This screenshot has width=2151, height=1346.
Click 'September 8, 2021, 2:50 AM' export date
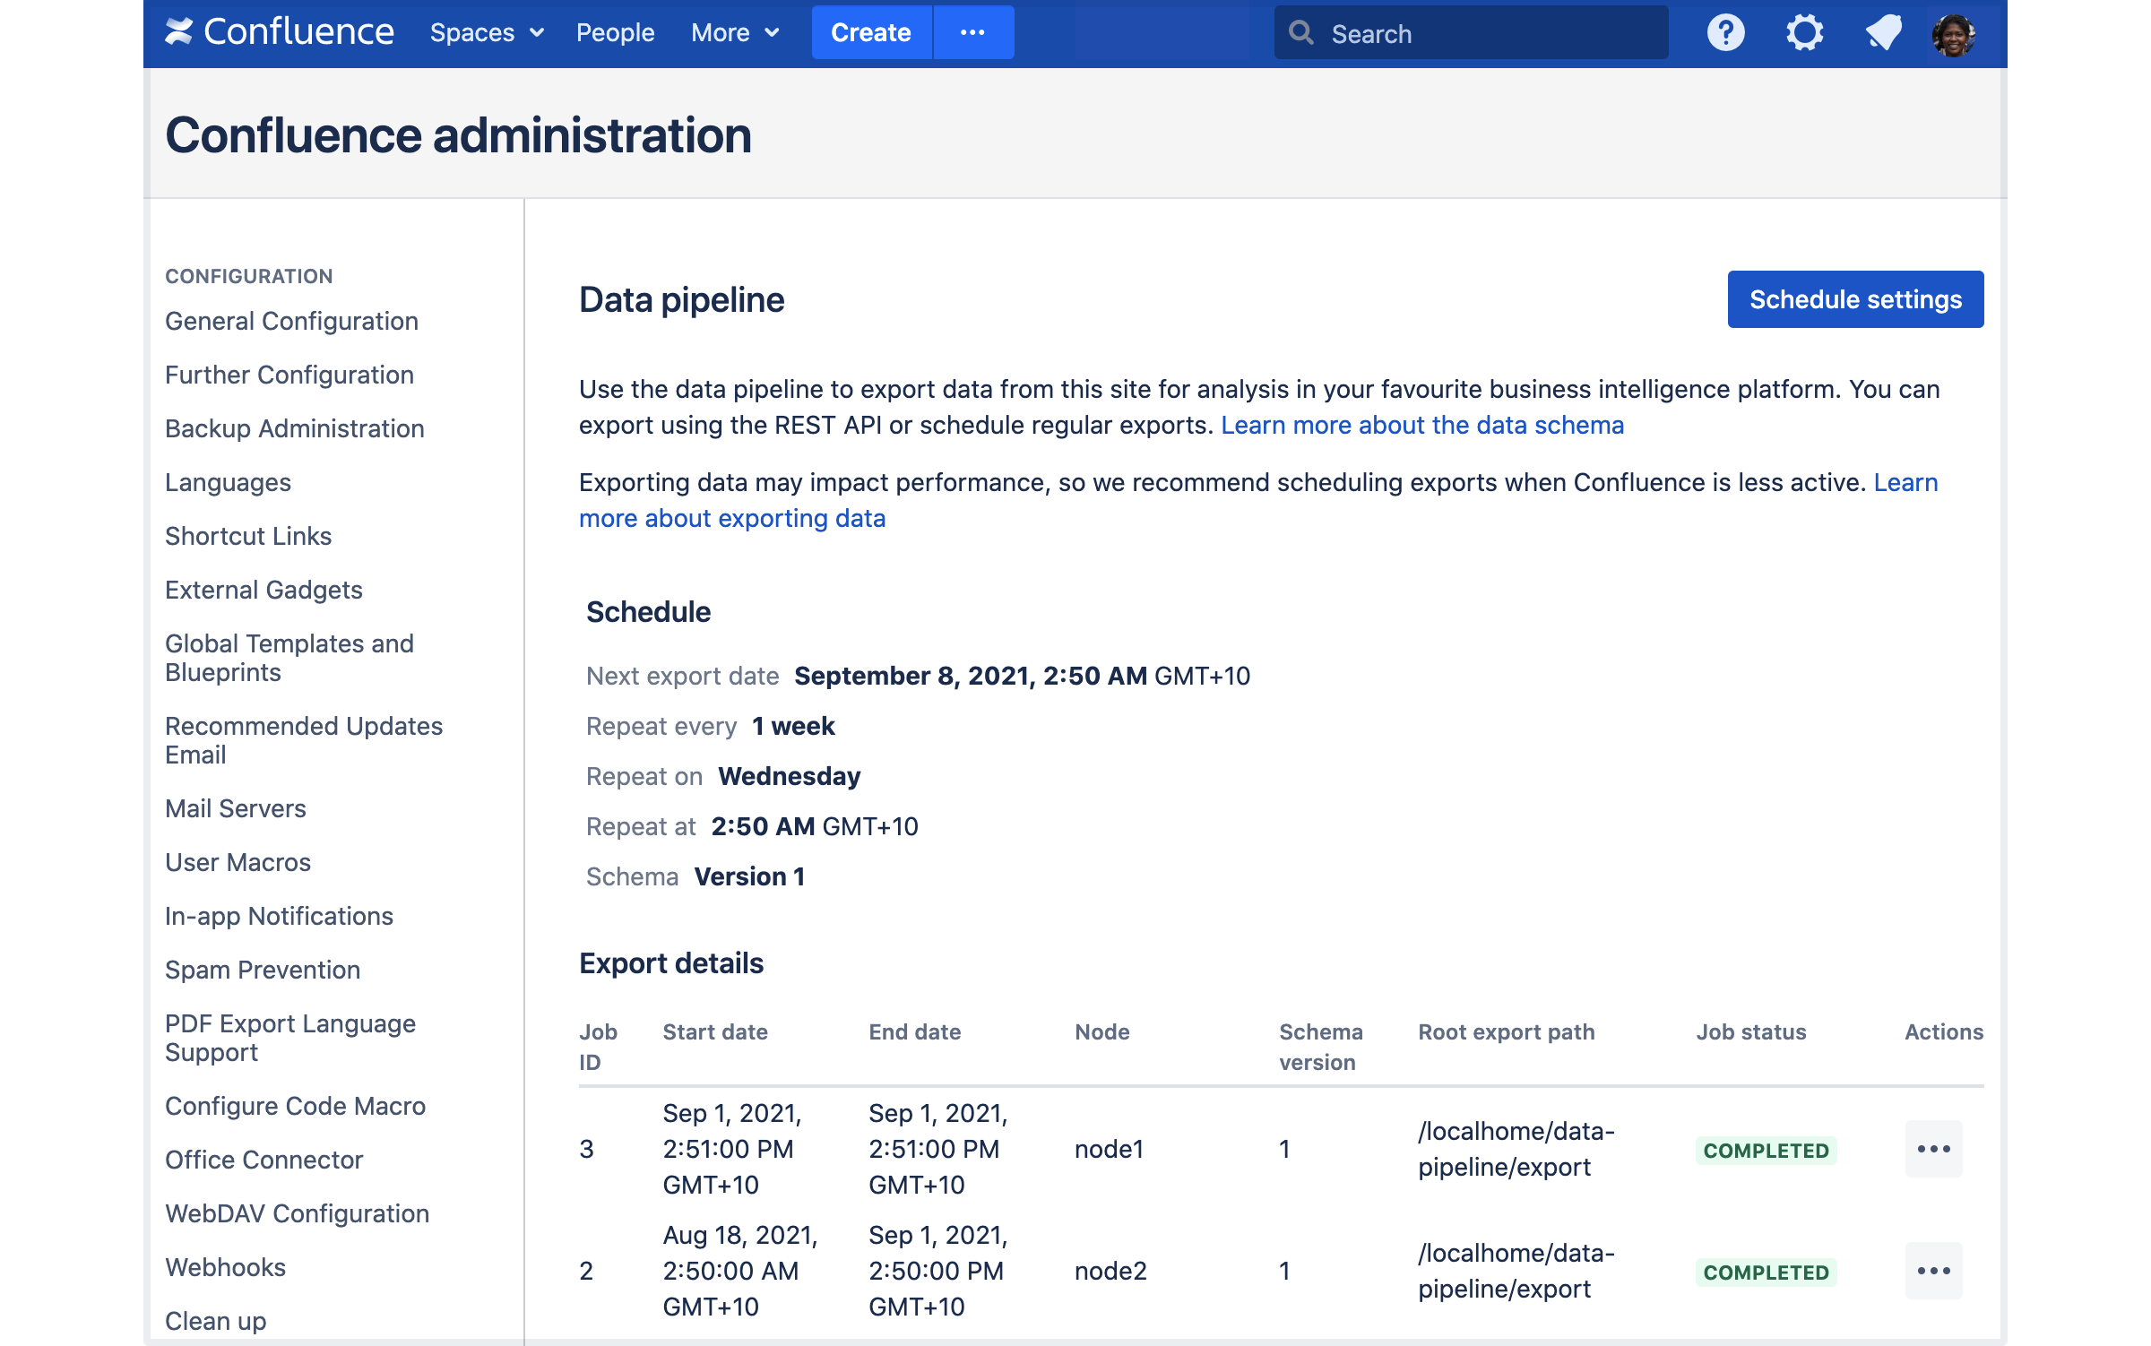click(x=971, y=676)
